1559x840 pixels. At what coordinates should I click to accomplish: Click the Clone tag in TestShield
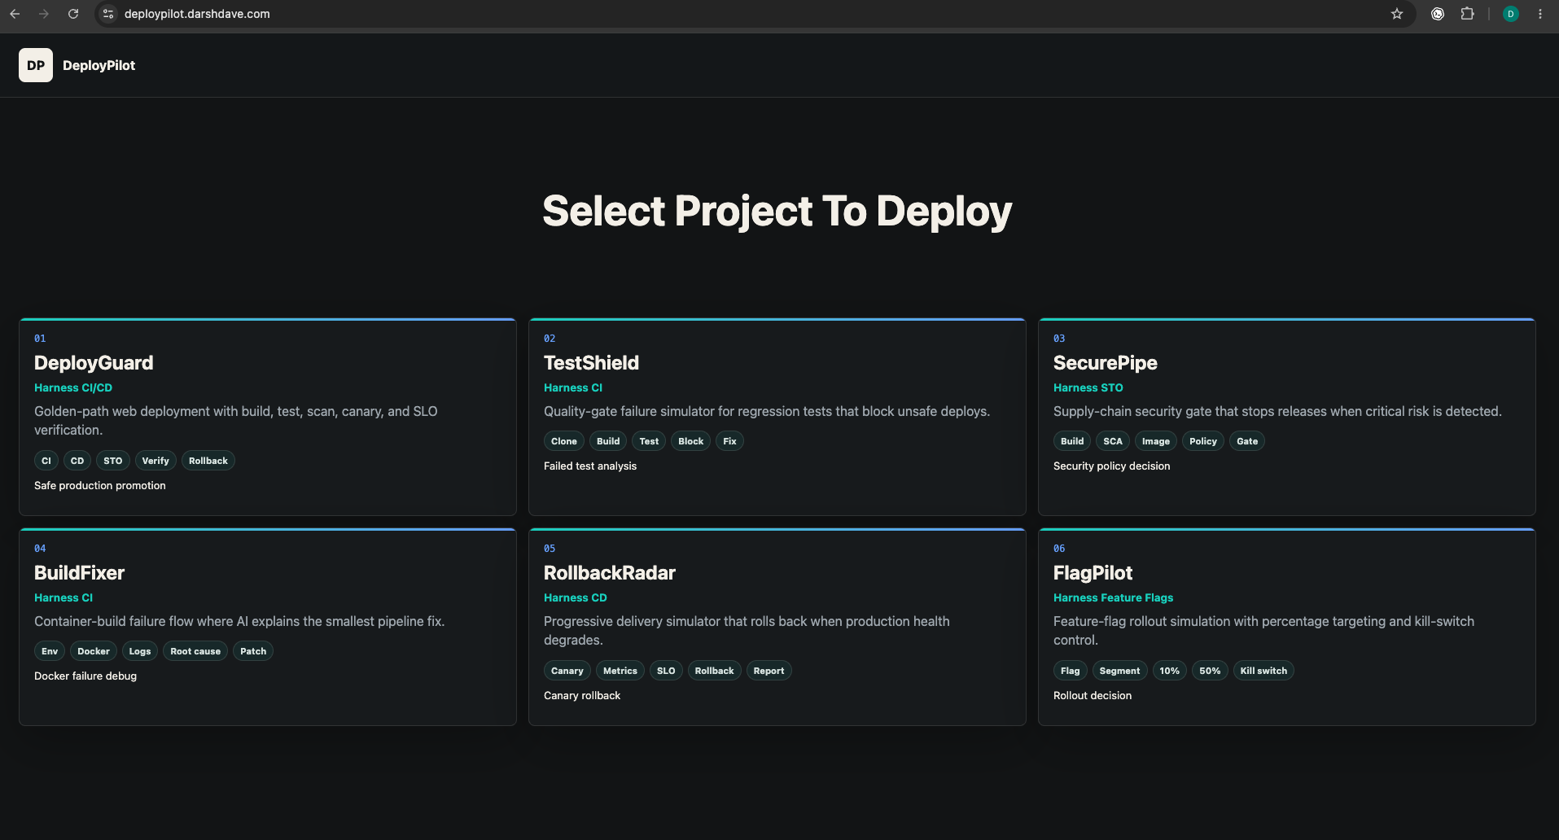pos(564,441)
